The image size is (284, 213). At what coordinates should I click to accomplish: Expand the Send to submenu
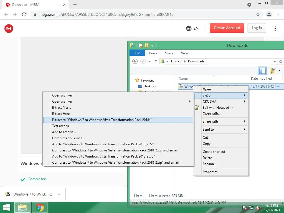(x=221, y=130)
